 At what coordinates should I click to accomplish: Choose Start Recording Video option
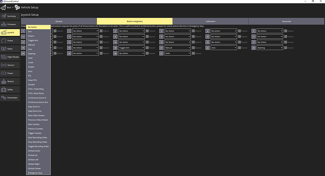click(38, 138)
